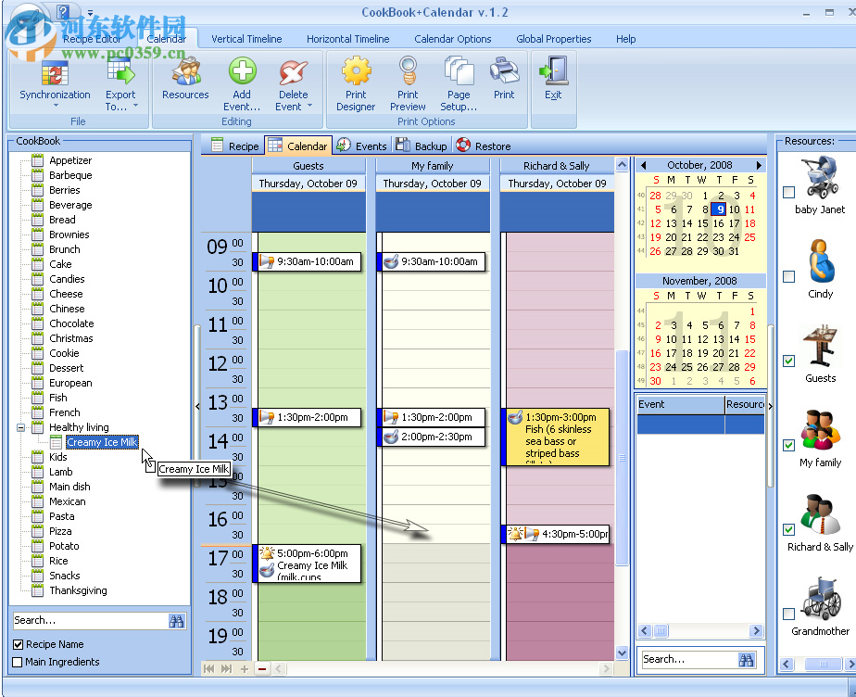The width and height of the screenshot is (856, 697).
Task: Expand the event list panel arrow
Action: pyautogui.click(x=770, y=406)
